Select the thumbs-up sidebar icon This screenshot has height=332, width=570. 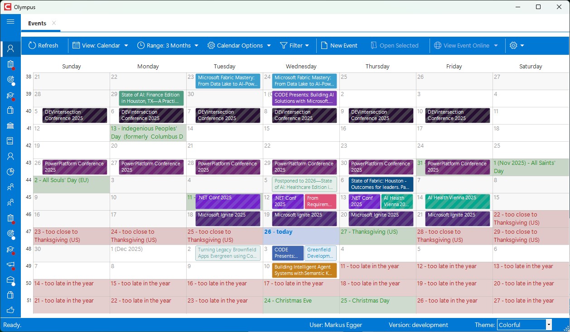tap(10, 310)
